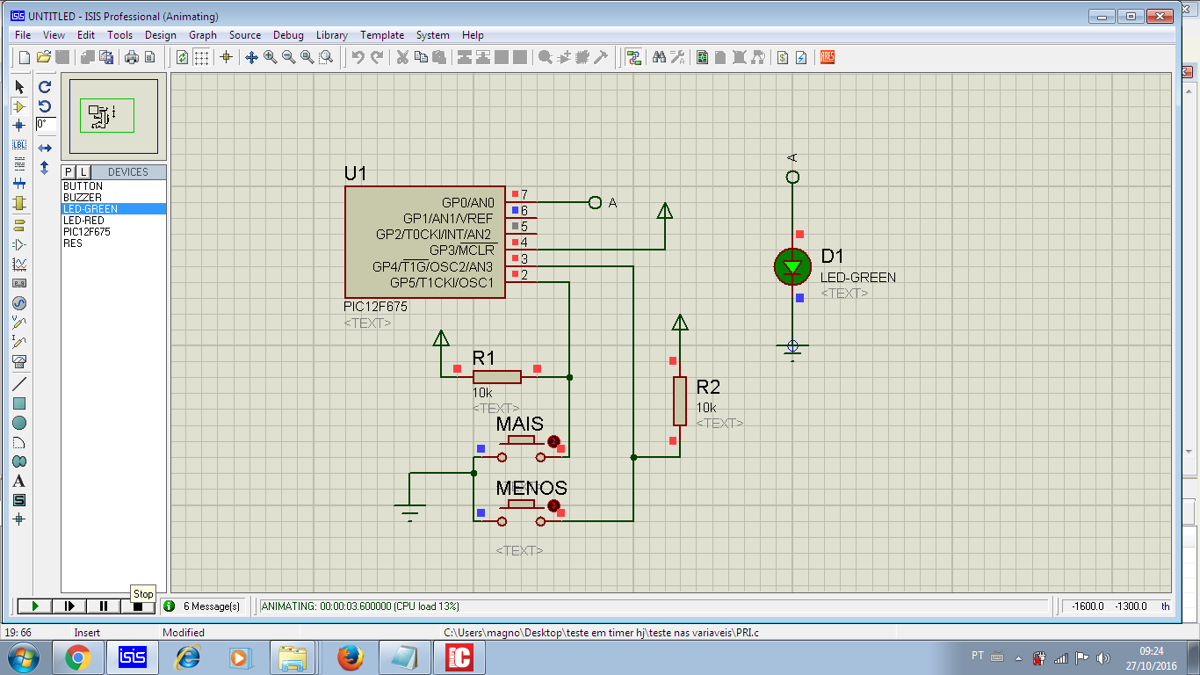Open the Library menu
The width and height of the screenshot is (1200, 675).
[332, 35]
